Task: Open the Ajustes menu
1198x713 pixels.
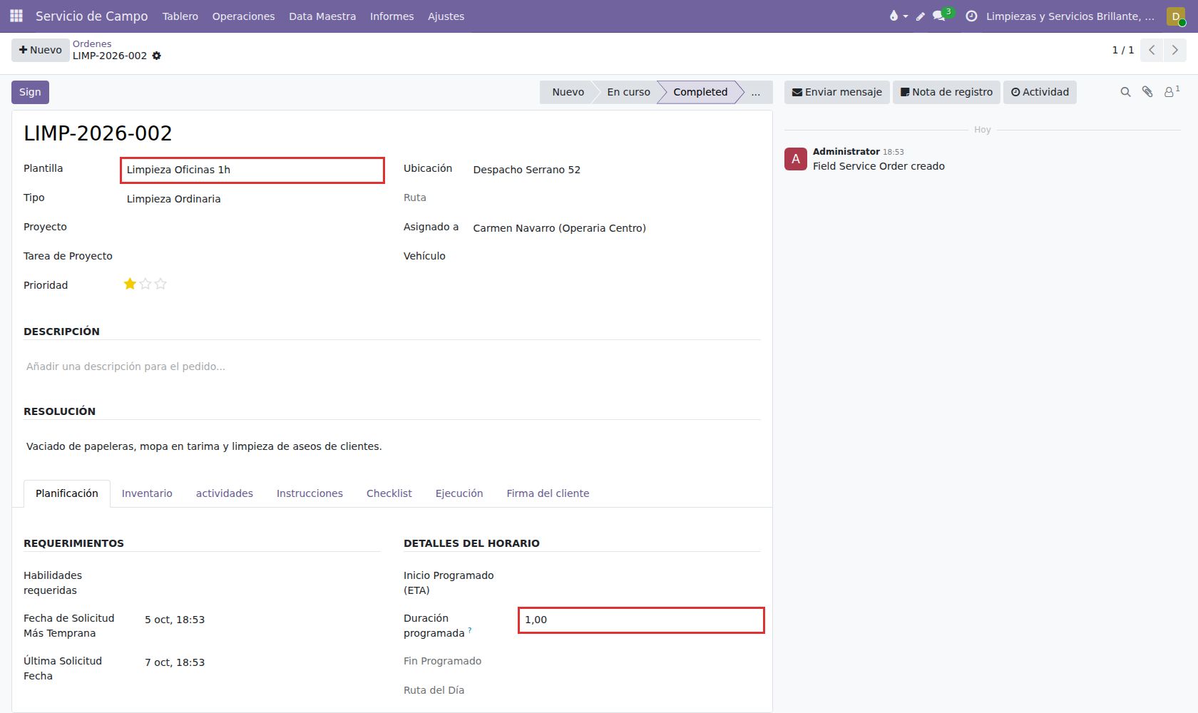Action: 446,16
